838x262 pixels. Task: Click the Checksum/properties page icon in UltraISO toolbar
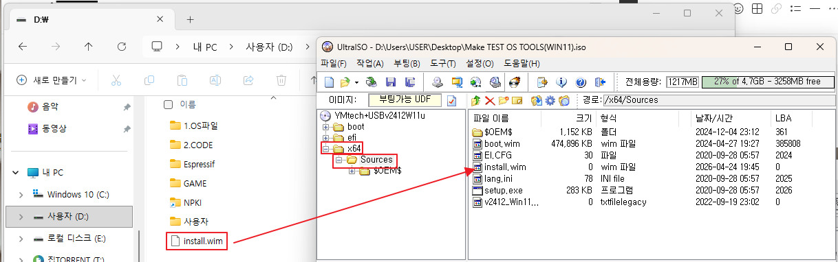point(541,82)
